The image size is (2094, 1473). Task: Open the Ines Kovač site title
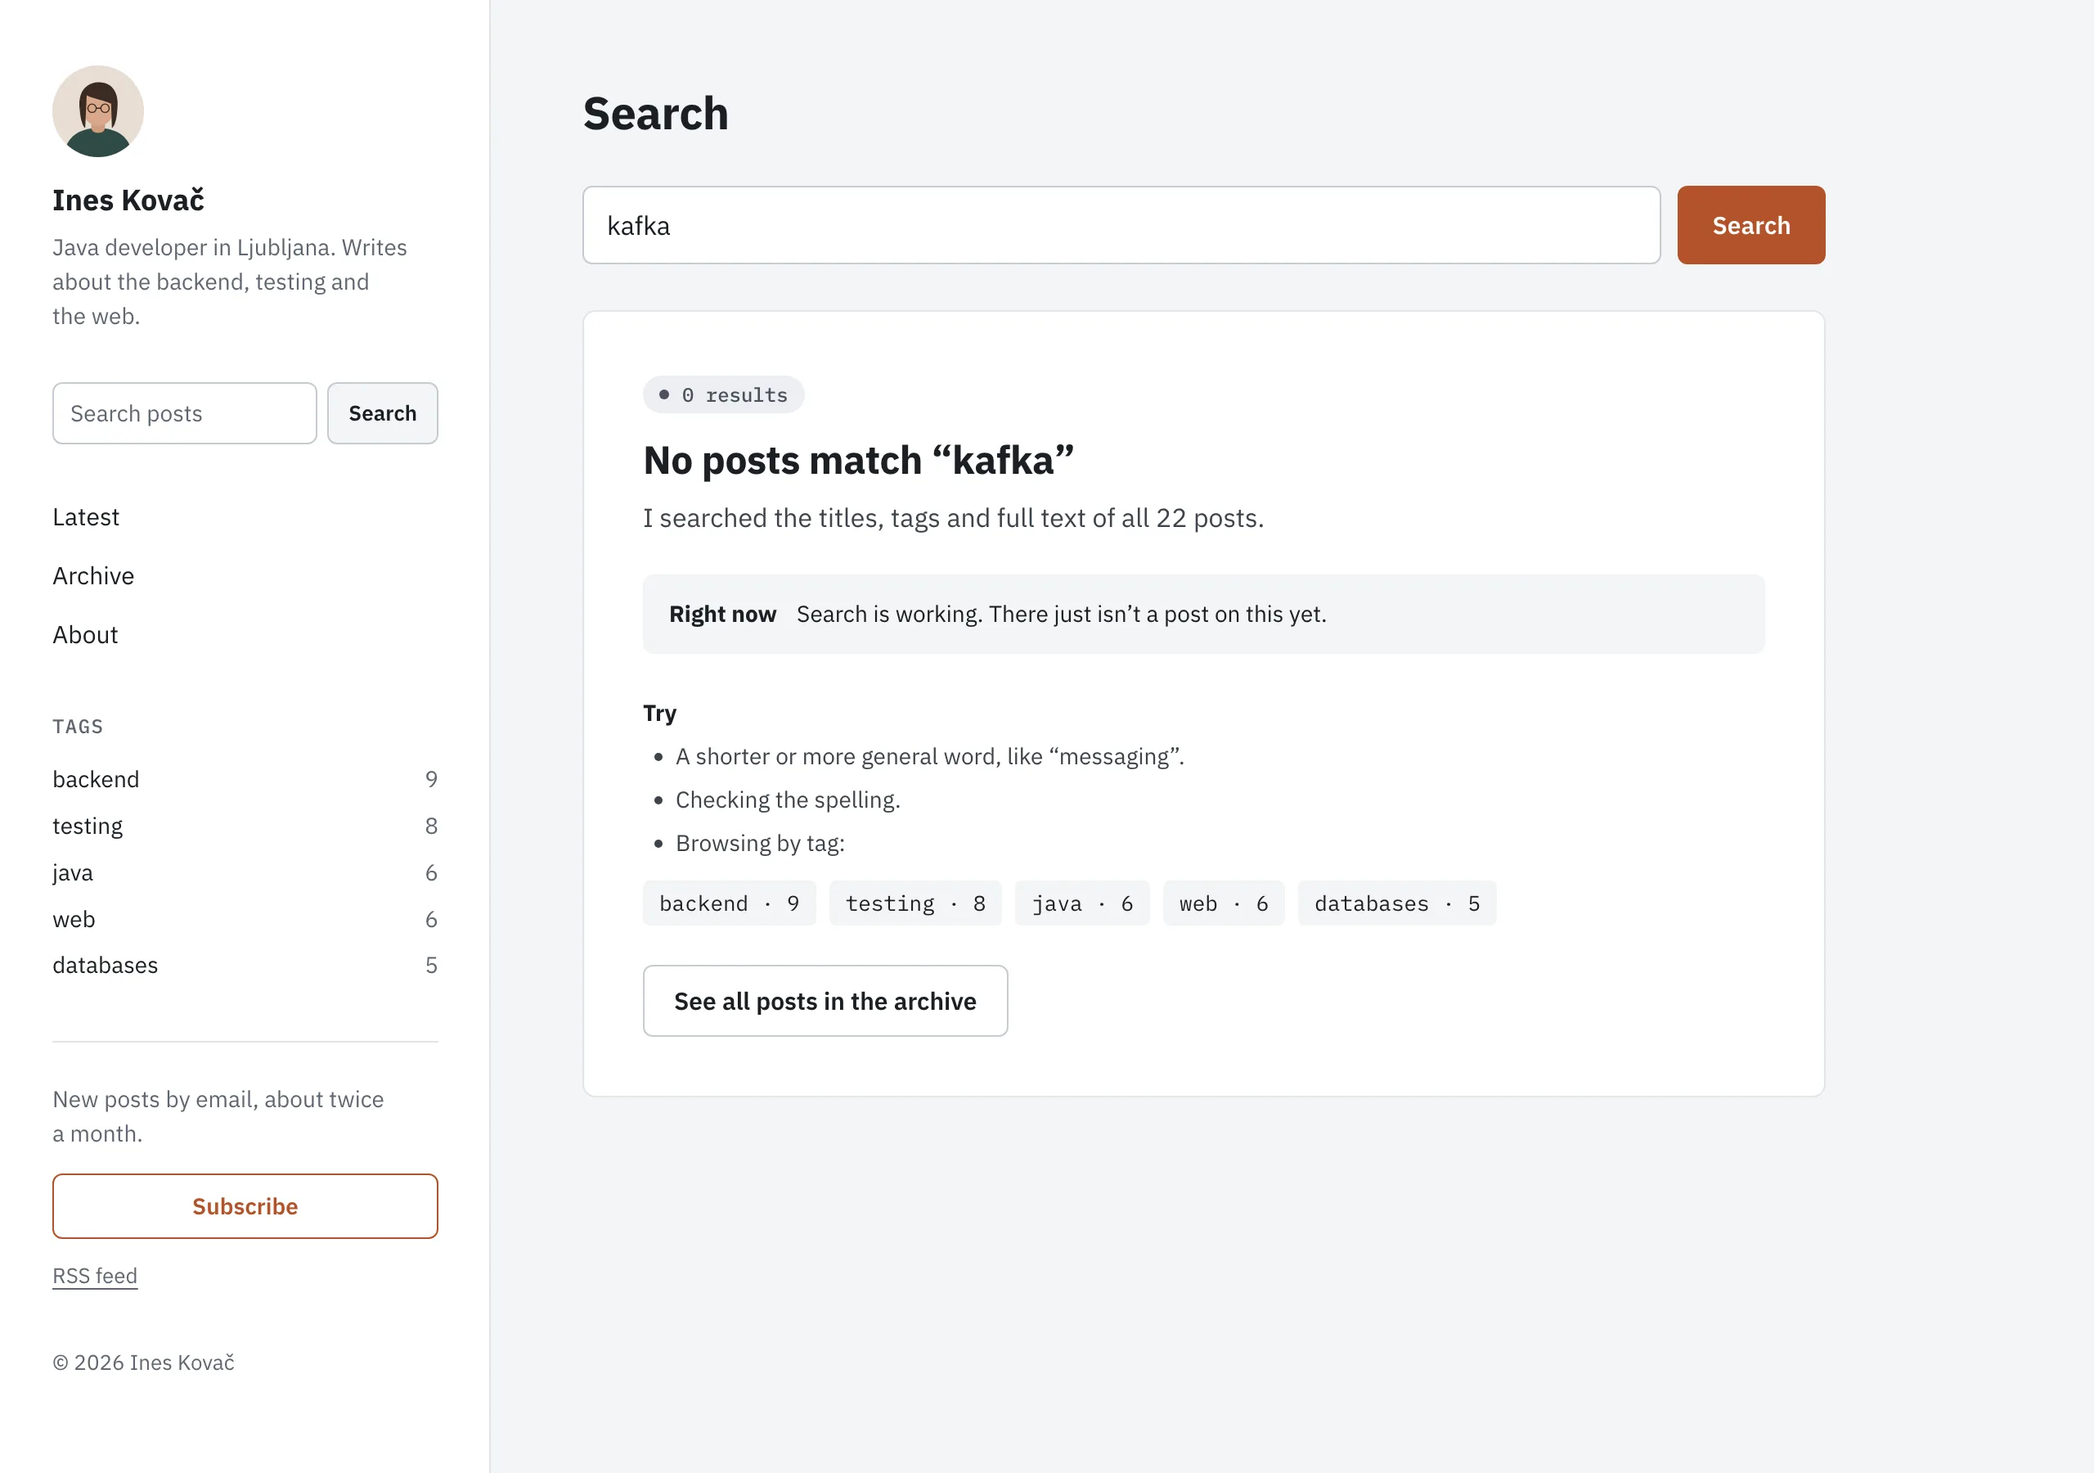pos(128,200)
